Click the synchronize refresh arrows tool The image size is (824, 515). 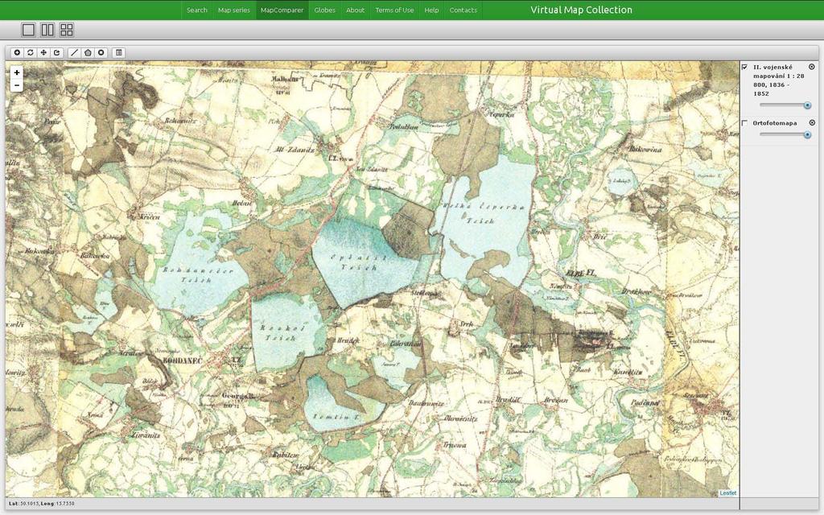point(31,52)
